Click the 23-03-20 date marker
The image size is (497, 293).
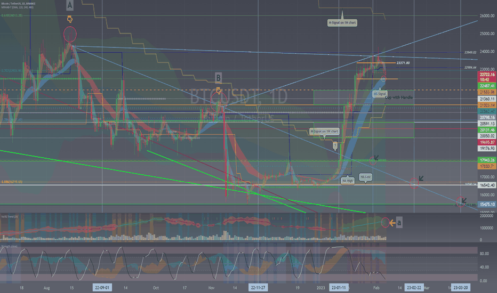coord(461,288)
